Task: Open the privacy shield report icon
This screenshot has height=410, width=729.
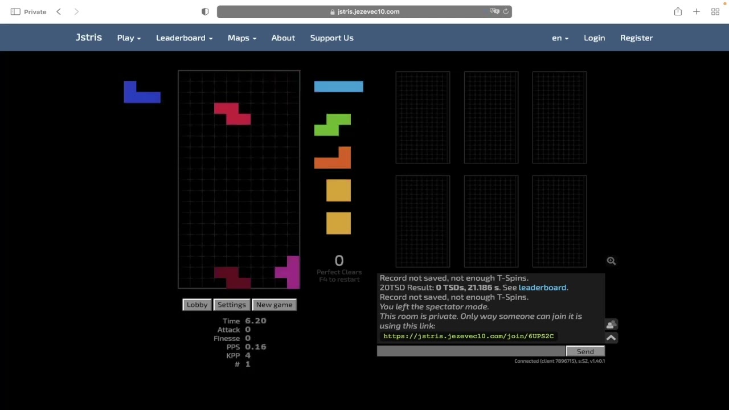Action: coord(205,11)
